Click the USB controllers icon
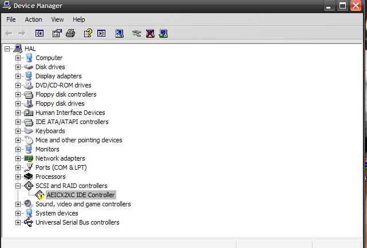 (x=29, y=222)
